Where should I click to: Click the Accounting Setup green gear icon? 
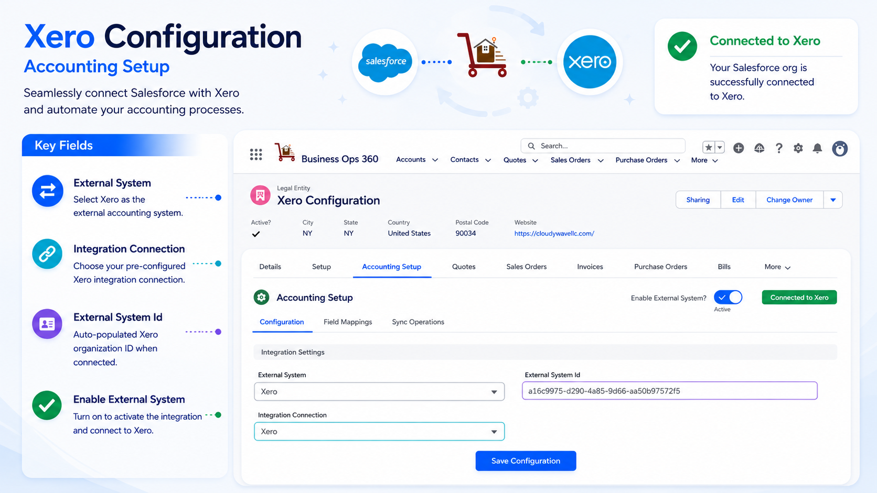tap(261, 298)
